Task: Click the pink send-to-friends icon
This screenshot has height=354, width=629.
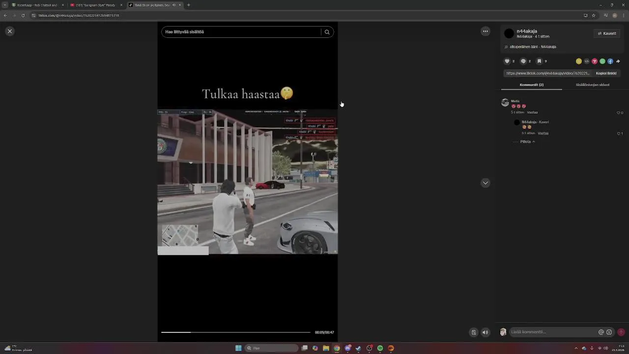Action: click(x=595, y=61)
